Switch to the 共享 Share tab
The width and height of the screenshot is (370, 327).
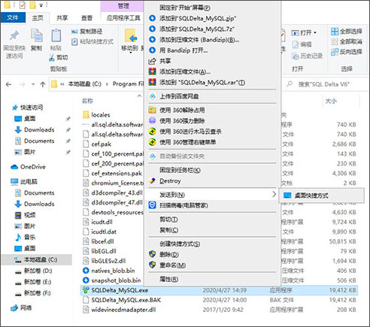[x=62, y=18]
